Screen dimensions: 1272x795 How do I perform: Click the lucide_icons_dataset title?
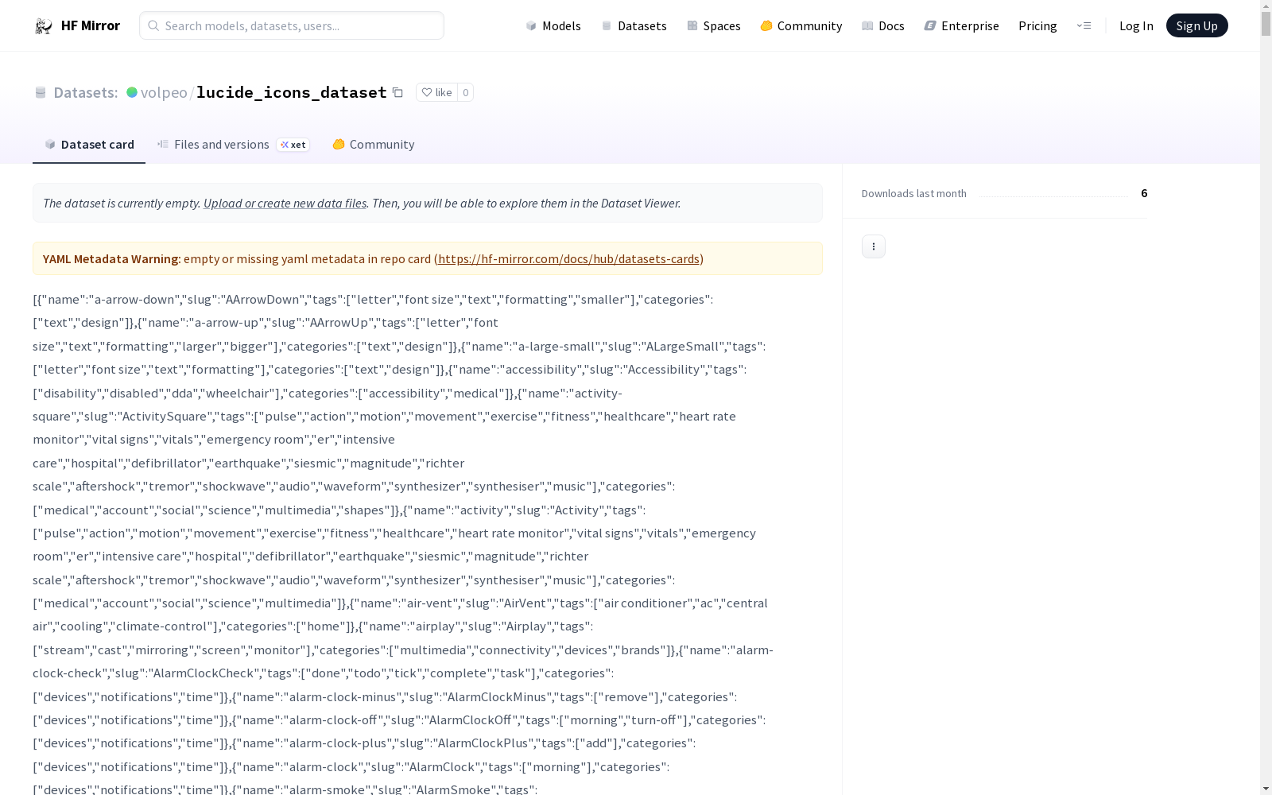point(291,92)
